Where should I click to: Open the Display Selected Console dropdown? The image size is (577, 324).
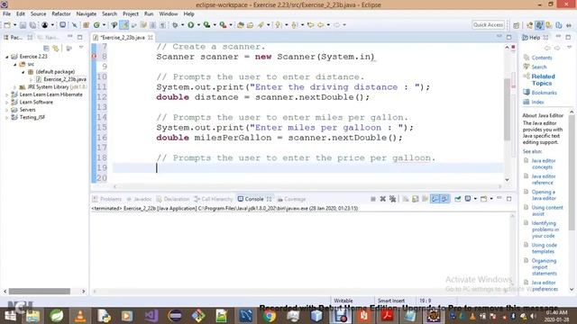pos(475,199)
